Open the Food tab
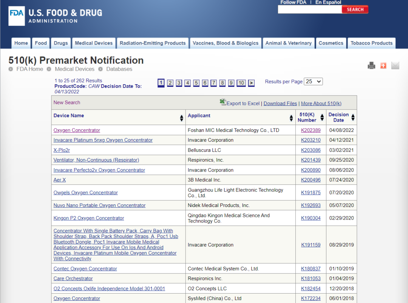408x303 pixels. [x=41, y=43]
